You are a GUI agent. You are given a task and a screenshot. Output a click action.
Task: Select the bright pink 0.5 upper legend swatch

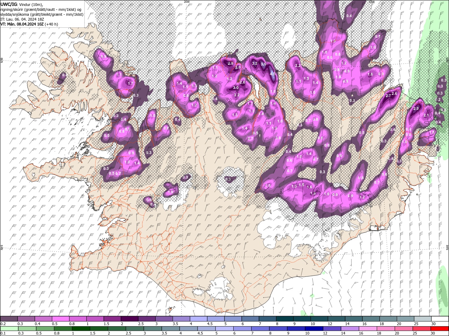click(x=61, y=319)
